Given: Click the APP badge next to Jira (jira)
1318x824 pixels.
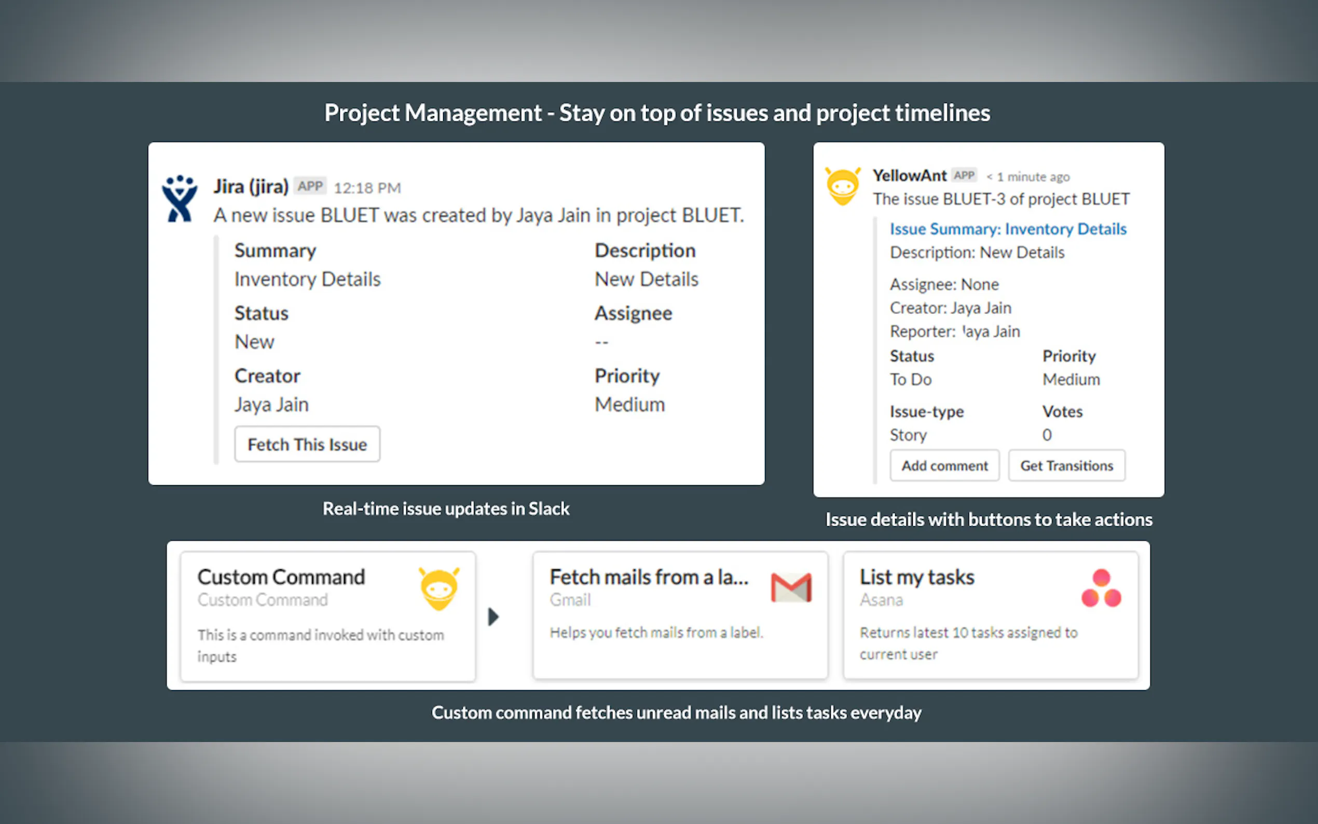Looking at the screenshot, I should (310, 186).
